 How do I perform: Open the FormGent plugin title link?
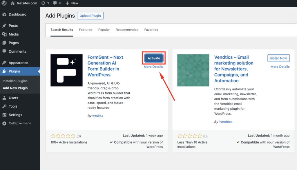click(x=105, y=66)
